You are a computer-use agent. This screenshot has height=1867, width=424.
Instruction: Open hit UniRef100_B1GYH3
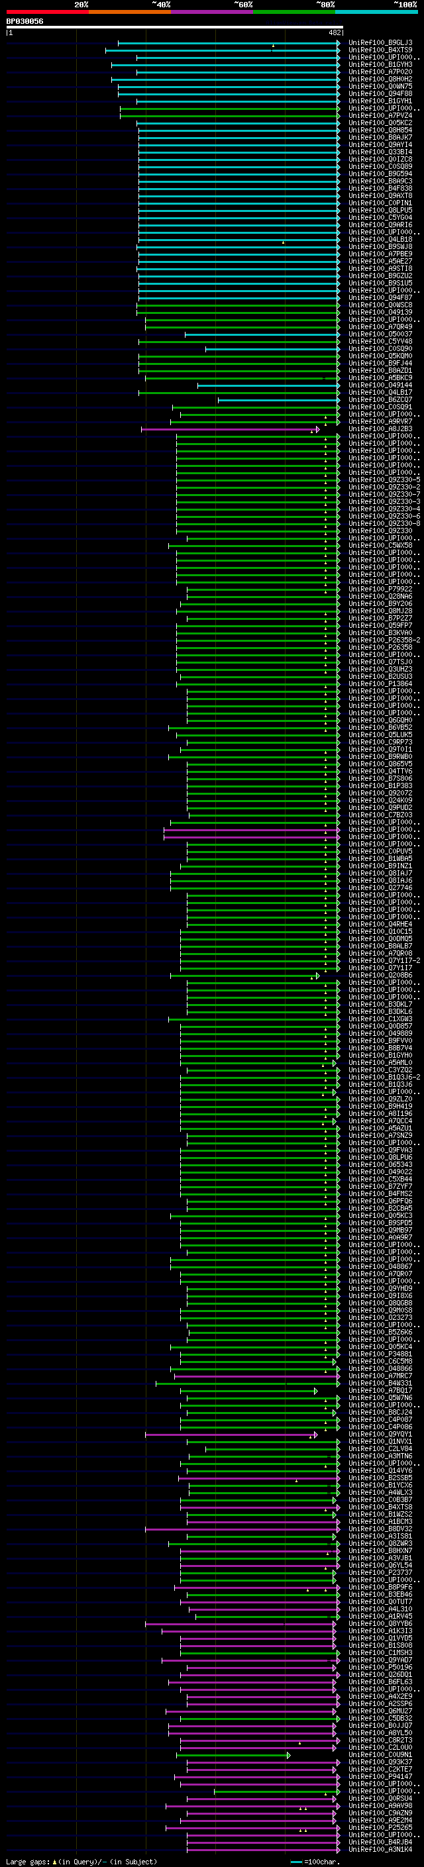[x=380, y=64]
